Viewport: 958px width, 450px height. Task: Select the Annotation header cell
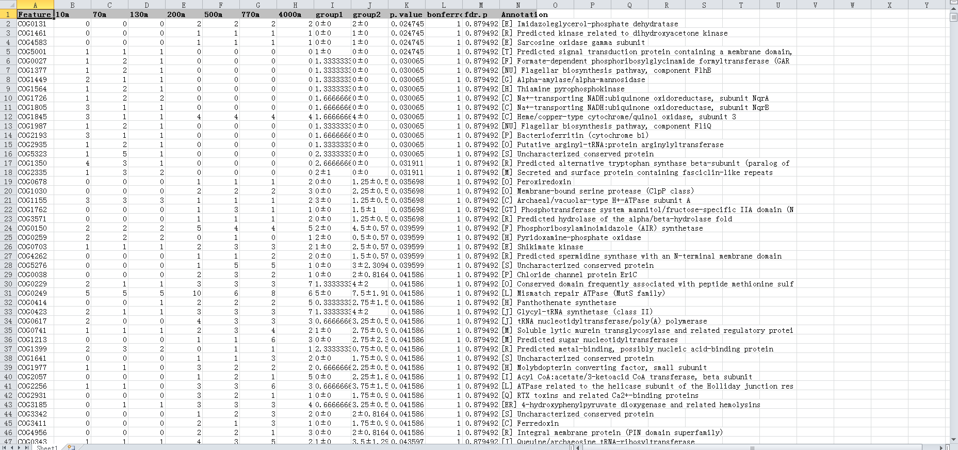point(525,14)
